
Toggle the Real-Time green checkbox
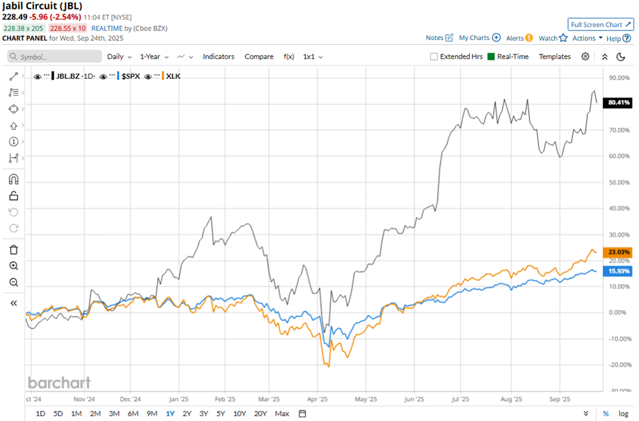click(x=491, y=56)
